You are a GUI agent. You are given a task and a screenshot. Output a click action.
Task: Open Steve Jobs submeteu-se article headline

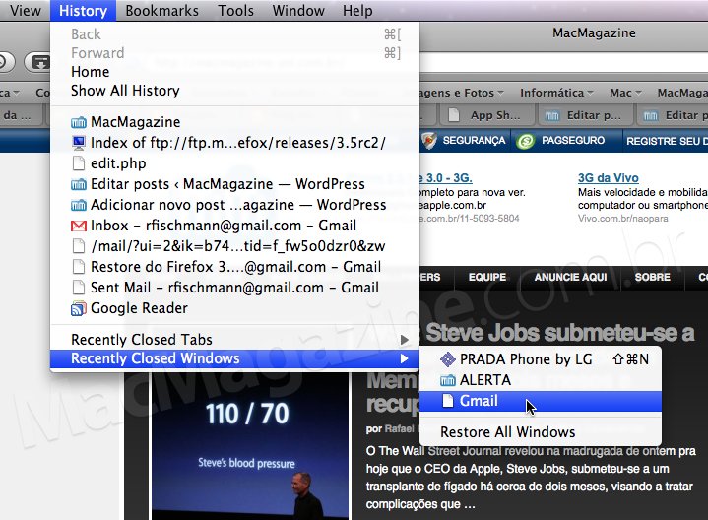[560, 333]
